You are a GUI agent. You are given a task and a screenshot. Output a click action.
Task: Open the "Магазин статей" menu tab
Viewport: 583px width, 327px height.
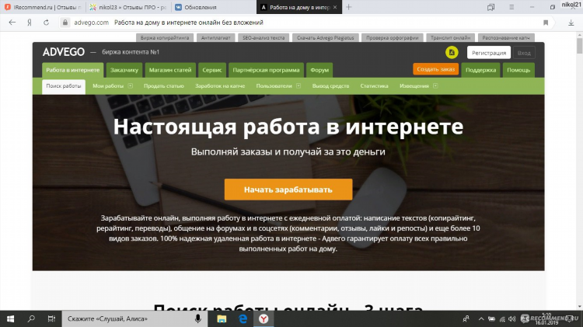pyautogui.click(x=170, y=70)
